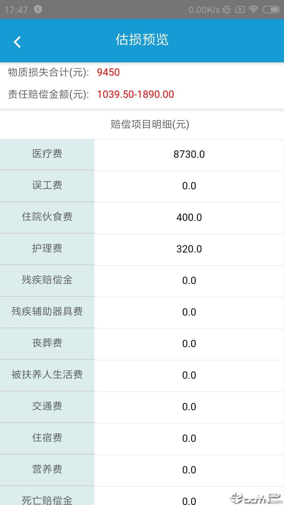
Task: Select the 交通费 row
Action: pos(47,406)
